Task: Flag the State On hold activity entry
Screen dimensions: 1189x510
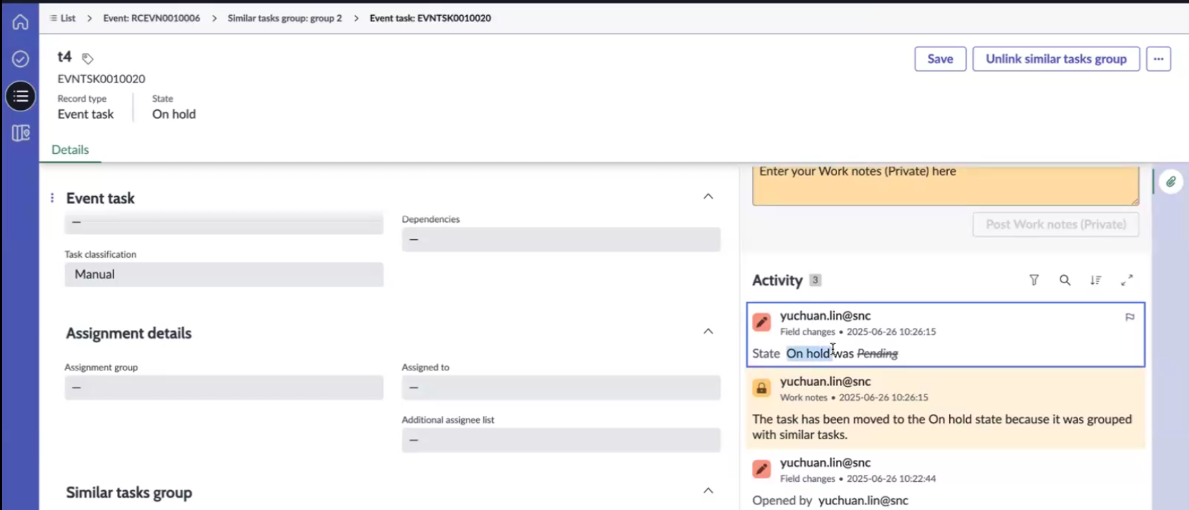Action: pos(1129,317)
